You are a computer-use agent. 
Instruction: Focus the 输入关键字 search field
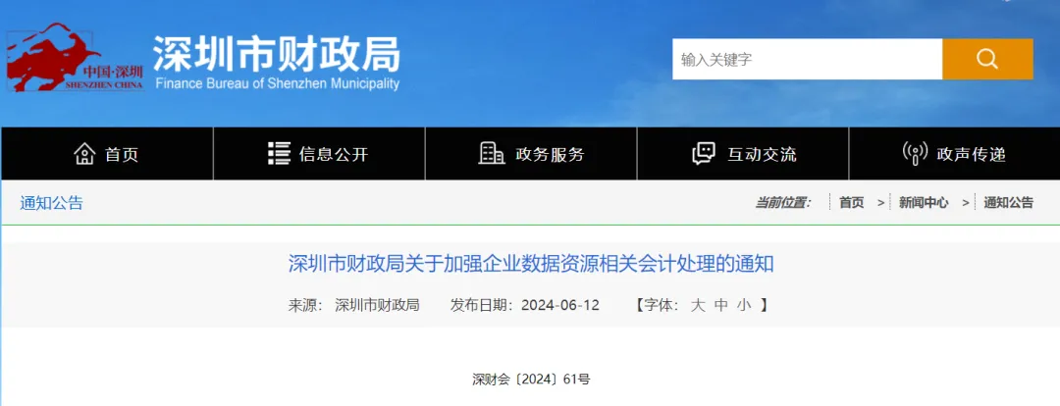(x=807, y=60)
